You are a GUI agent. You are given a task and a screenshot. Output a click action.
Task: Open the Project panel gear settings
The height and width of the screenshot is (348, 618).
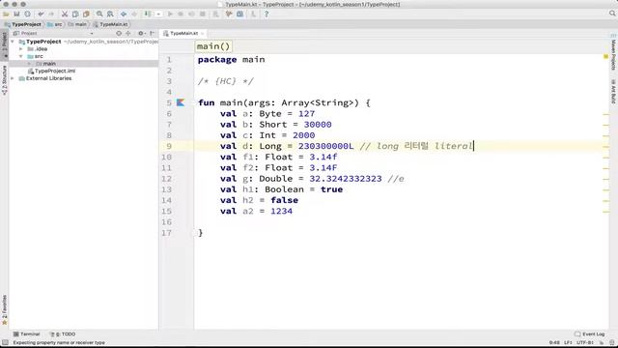click(x=141, y=34)
